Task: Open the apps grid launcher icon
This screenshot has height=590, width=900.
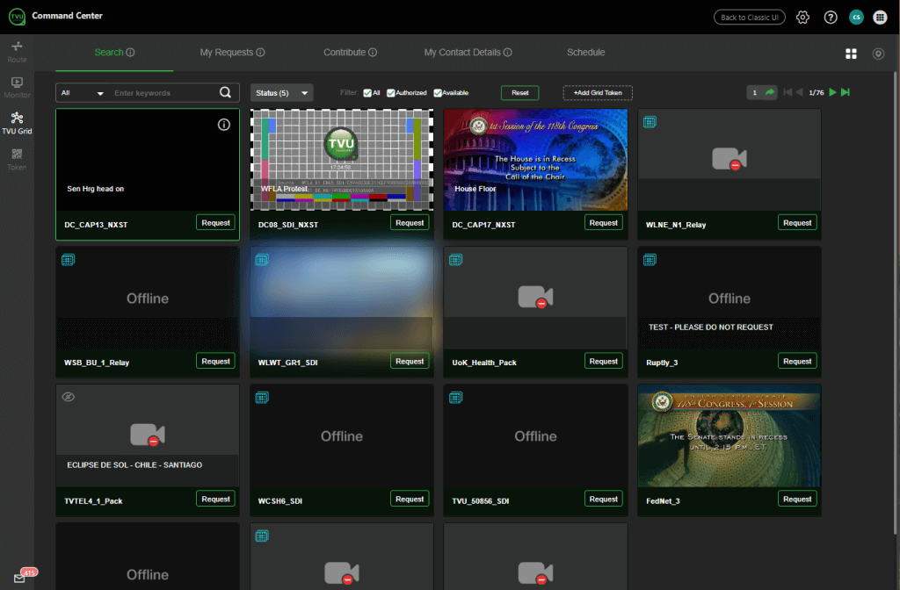Action: point(880,18)
